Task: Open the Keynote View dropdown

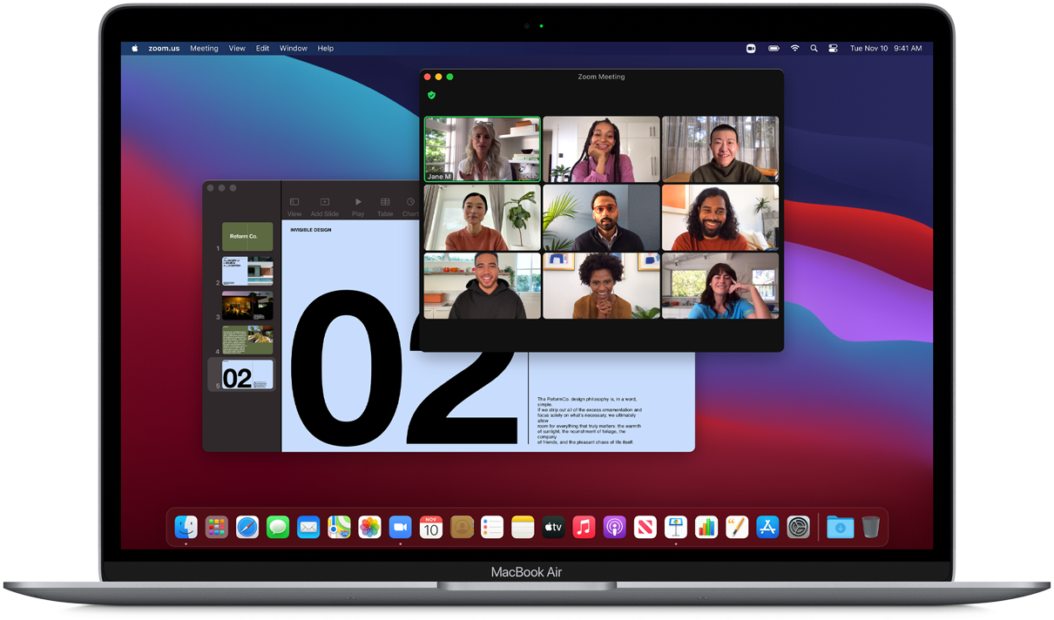Action: (x=294, y=206)
